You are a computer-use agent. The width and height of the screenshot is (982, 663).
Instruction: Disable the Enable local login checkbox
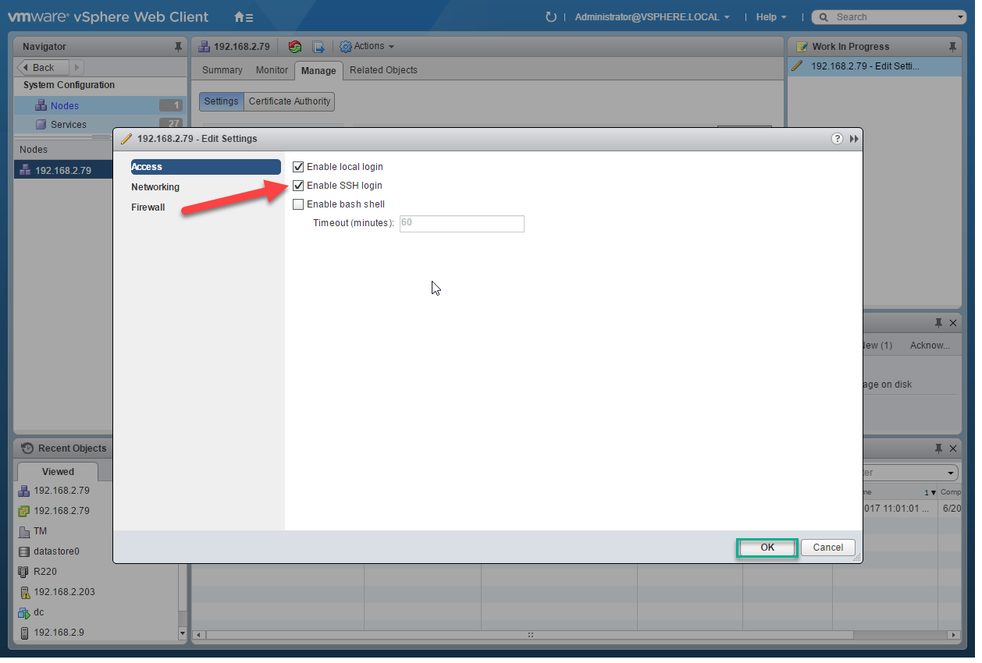pyautogui.click(x=298, y=166)
